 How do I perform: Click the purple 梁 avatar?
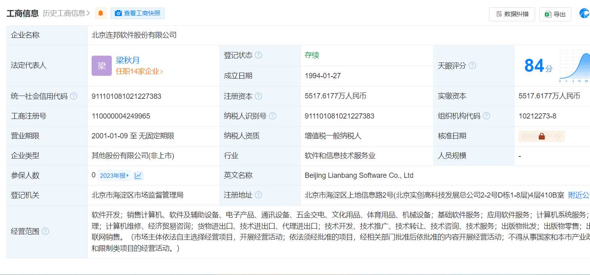pos(102,66)
